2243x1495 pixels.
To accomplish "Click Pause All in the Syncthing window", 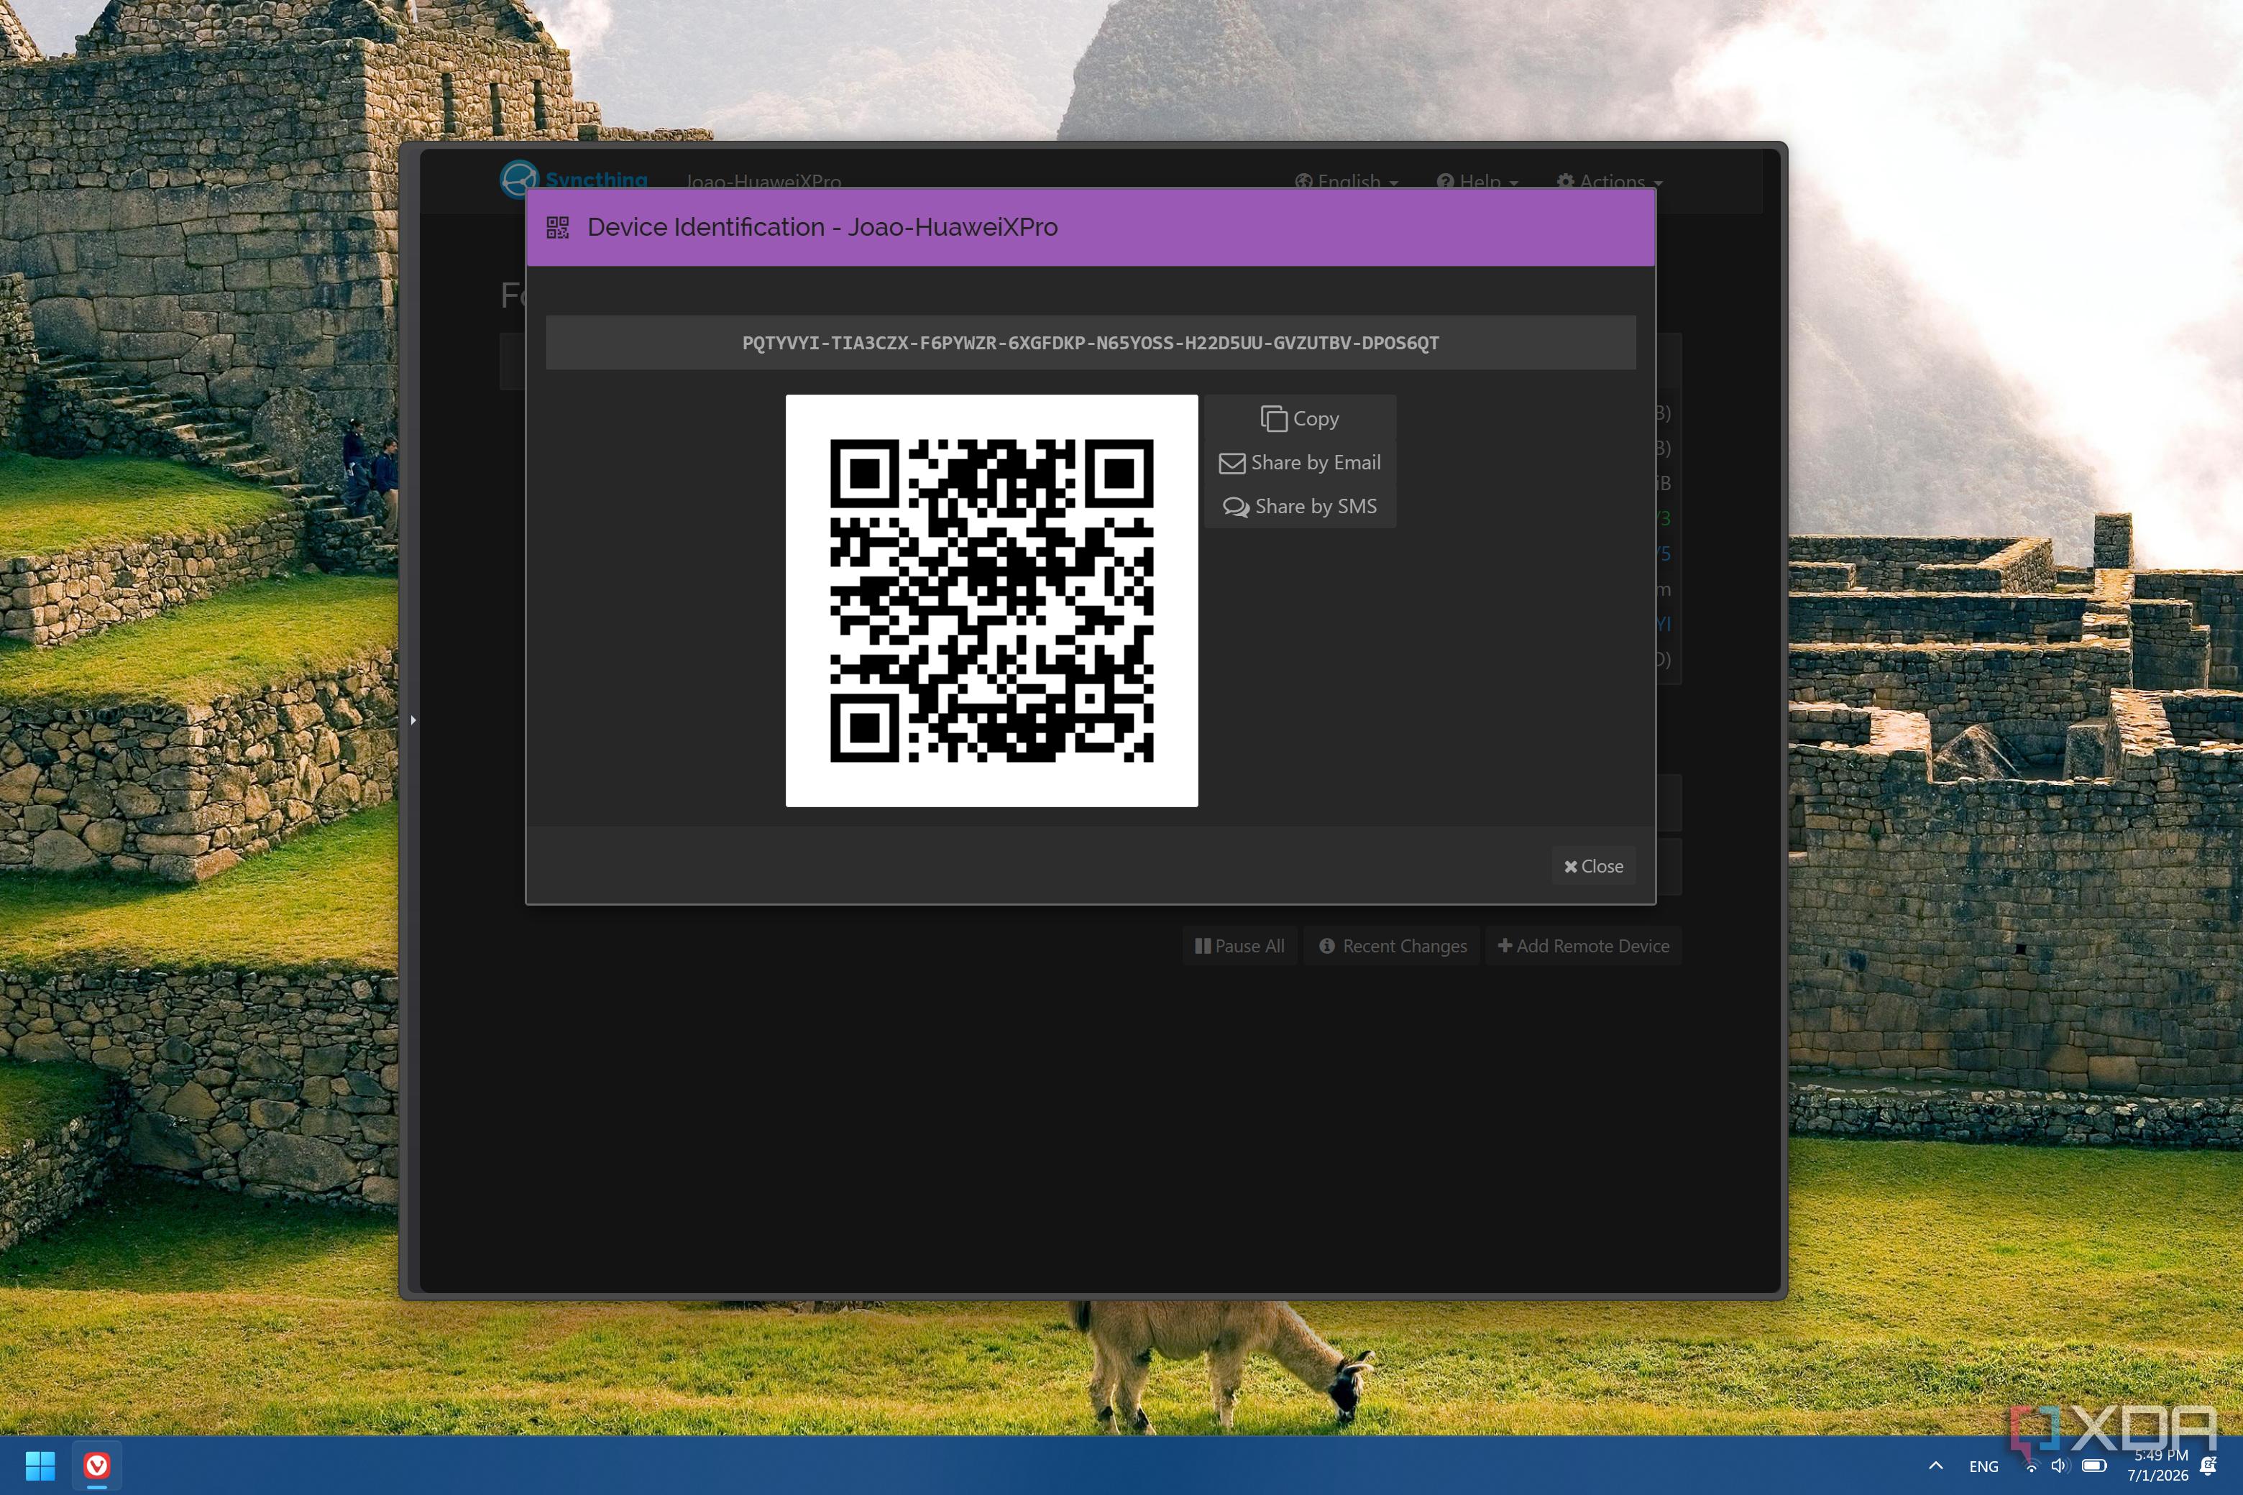I will click(1239, 946).
